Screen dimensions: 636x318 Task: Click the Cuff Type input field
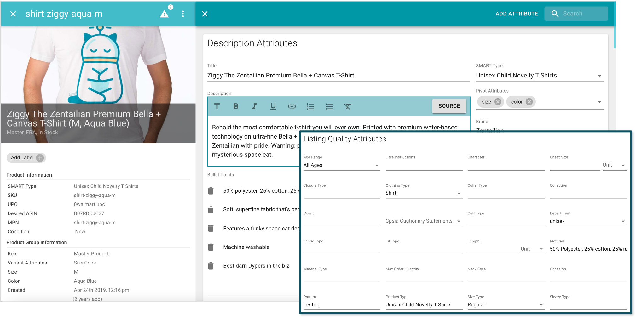coord(506,221)
